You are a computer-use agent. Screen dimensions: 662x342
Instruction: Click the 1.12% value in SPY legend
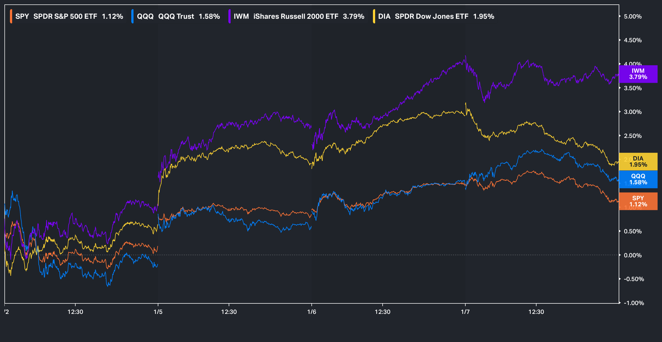[112, 16]
